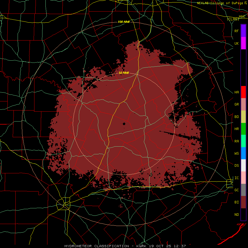Screen dimensions: 248x248
Task: Click the HR legend label
Action: pyautogui.click(x=236, y=129)
